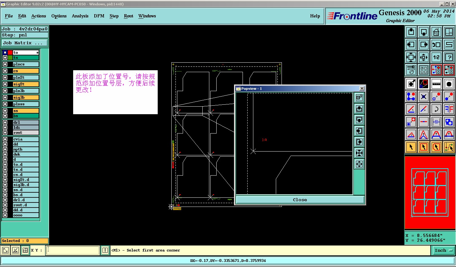Click the zoom in icon in Popview
This screenshot has height=267, width=456.
point(359,153)
